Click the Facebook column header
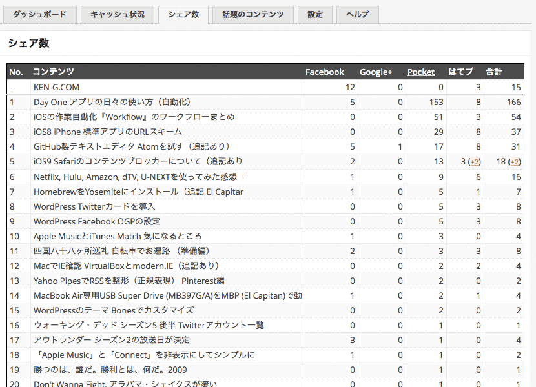Screen dimensions: 536x387 [324, 72]
